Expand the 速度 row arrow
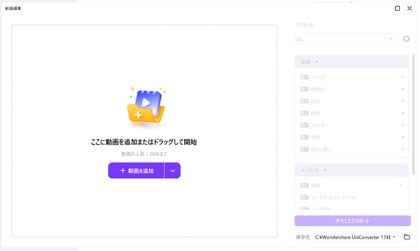 click(x=403, y=137)
